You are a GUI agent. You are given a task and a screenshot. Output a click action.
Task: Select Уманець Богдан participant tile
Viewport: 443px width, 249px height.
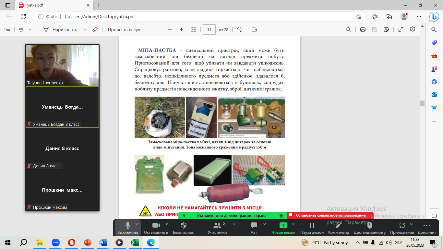point(62,107)
